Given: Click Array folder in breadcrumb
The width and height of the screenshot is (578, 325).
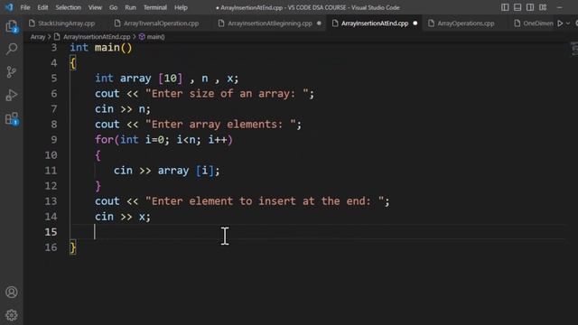Looking at the screenshot, I should click(x=38, y=37).
